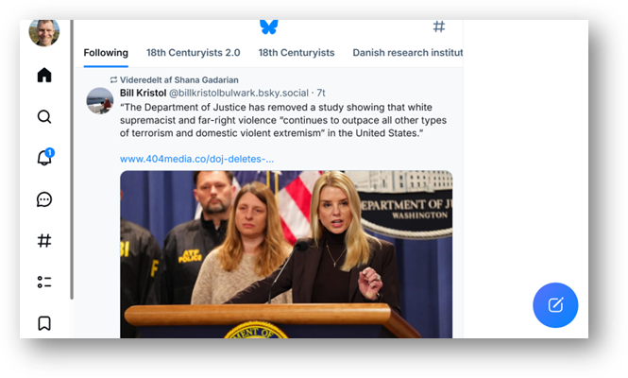The height and width of the screenshot is (378, 628).
Task: Click the hashtag icon in the feed header
Action: coord(439,26)
